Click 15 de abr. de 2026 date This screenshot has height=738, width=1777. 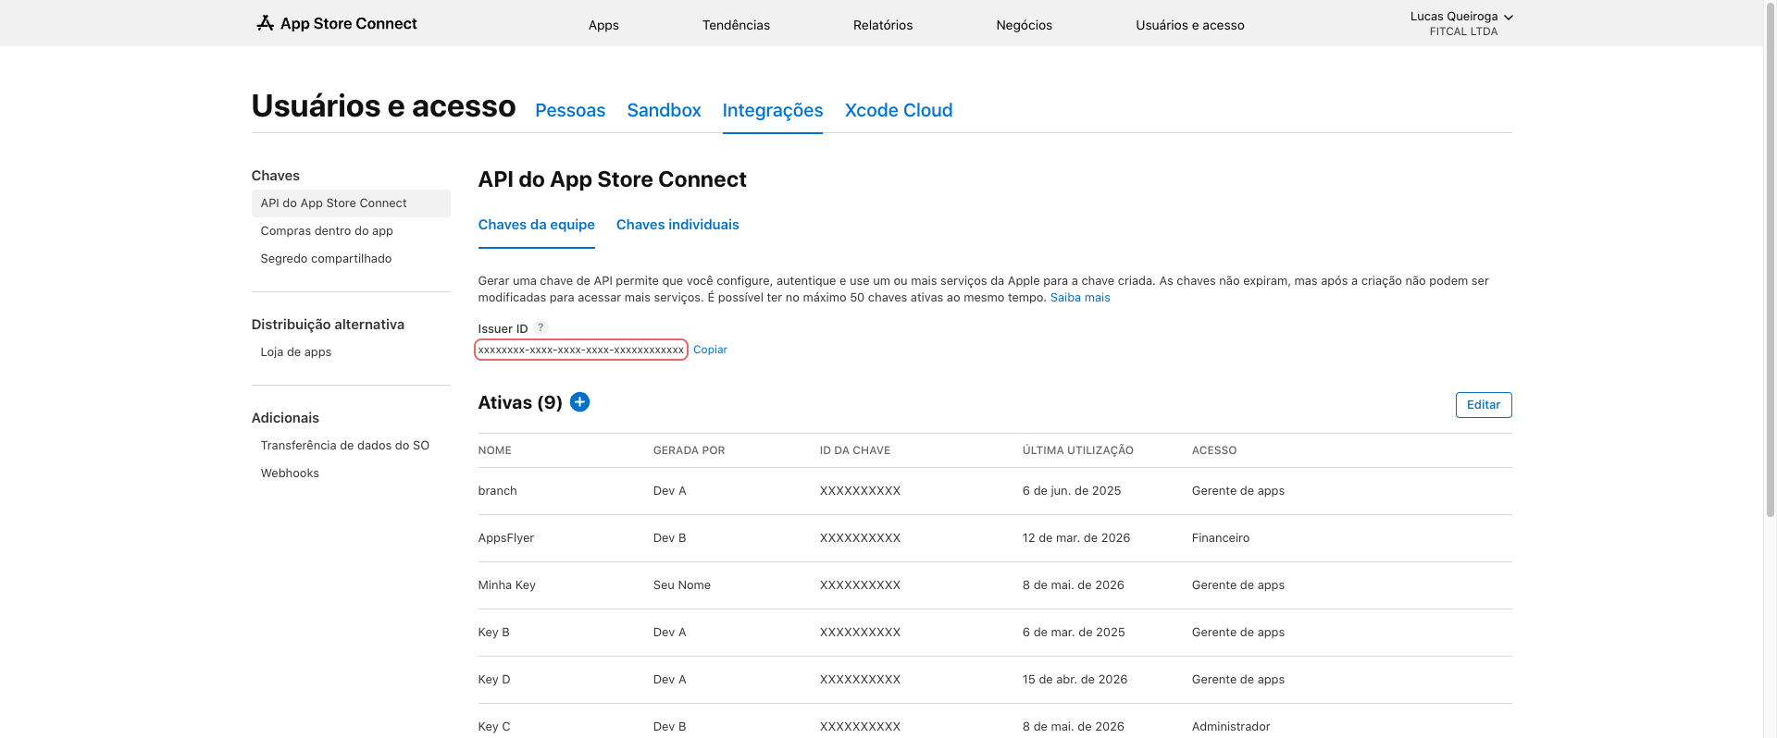(x=1075, y=680)
